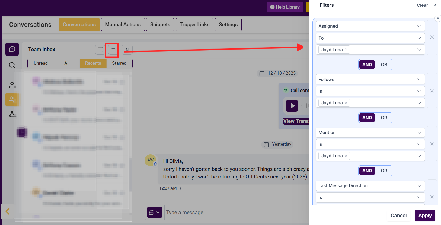The width and height of the screenshot is (441, 225).
Task: Select AND after the Mention filter
Action: coord(367,171)
